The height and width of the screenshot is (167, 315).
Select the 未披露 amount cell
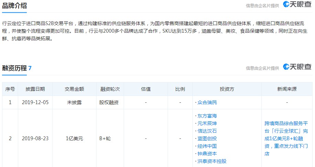pos(74,102)
